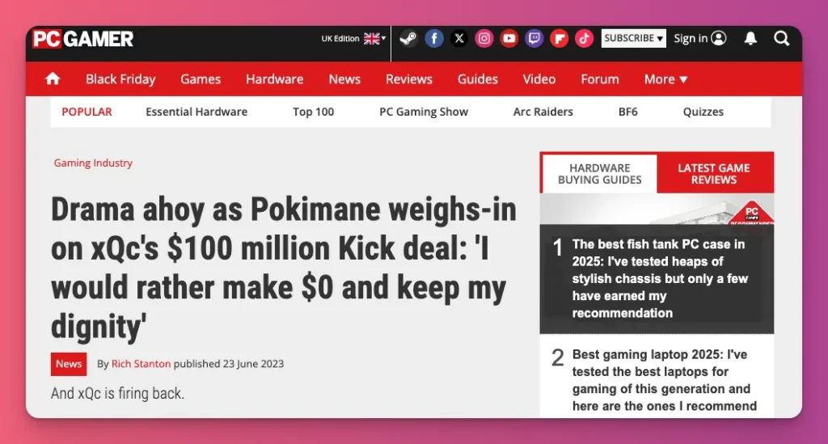Click the notifications bell icon

pos(750,38)
